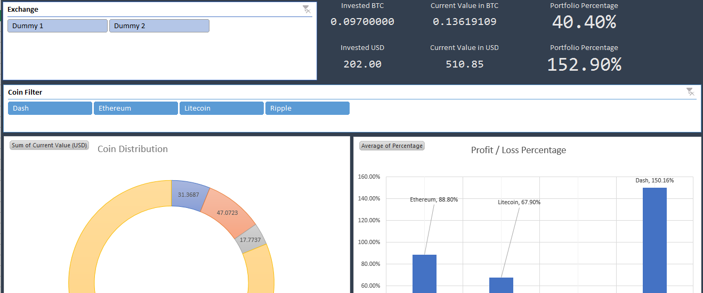Image resolution: width=703 pixels, height=293 pixels.
Task: Click the 100.00% axis label
Action: pyautogui.click(x=368, y=242)
